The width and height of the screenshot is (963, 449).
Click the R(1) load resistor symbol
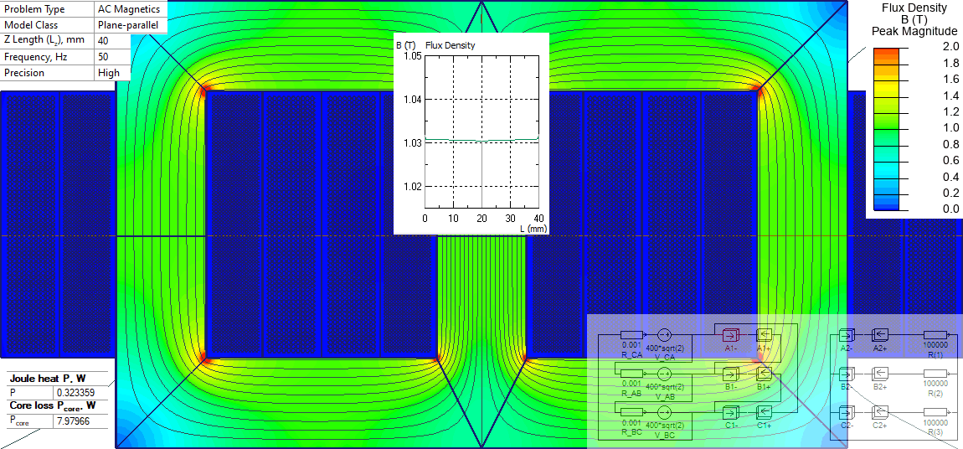(935, 334)
